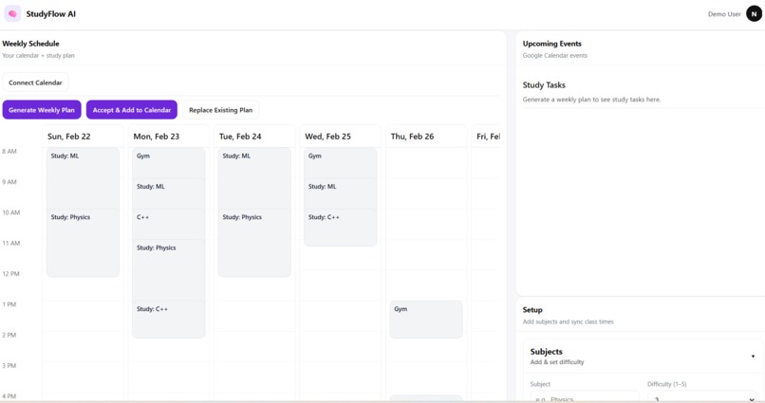Click the 8 AM time label
Viewport: 765px width, 403px height.
(9, 151)
